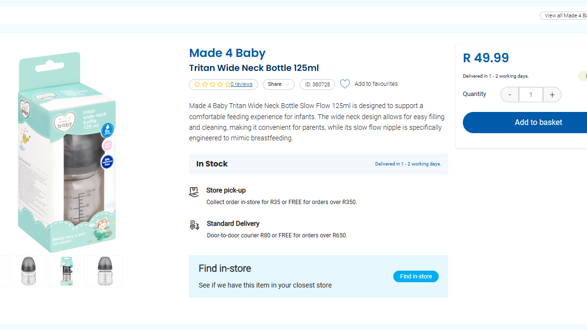Click the Add to favourites text
587x330 pixels.
click(376, 84)
